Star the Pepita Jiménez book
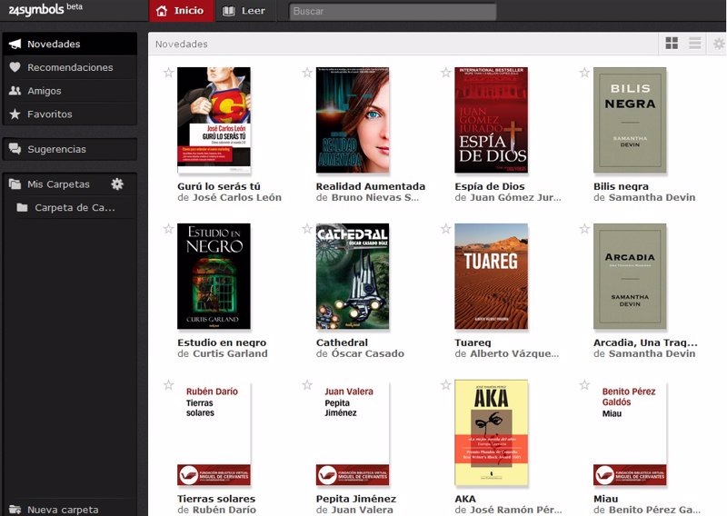The height and width of the screenshot is (516, 727). click(x=307, y=385)
